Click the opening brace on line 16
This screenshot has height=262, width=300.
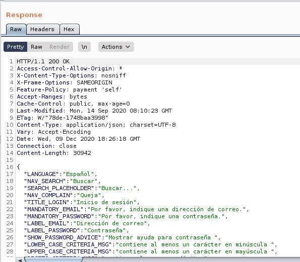coord(18,167)
